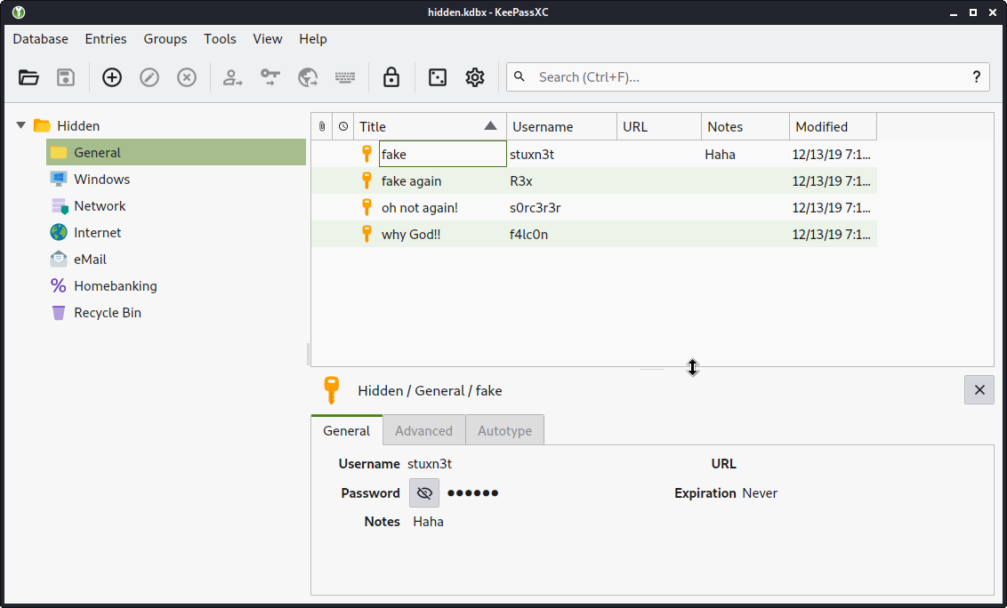This screenshot has width=1007, height=608.
Task: Add new entry with plus icon
Action: click(x=112, y=77)
